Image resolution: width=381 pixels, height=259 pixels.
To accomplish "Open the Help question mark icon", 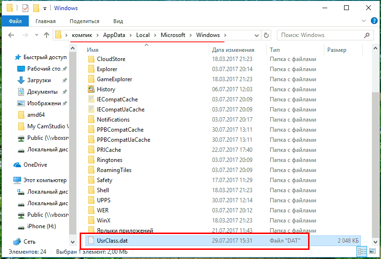I will tap(374, 21).
